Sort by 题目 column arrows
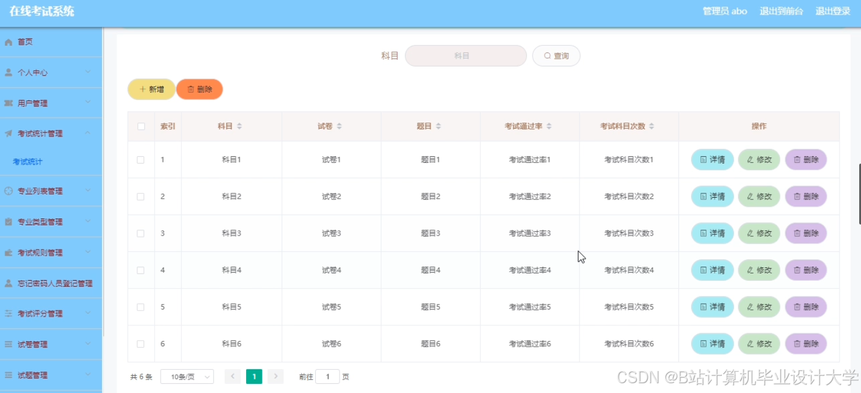861x393 pixels. click(438, 126)
